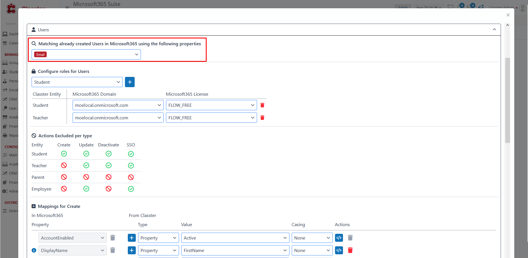Click the dialog vertical scrollbar
Viewport: 528px width, 258px height.
point(508,100)
